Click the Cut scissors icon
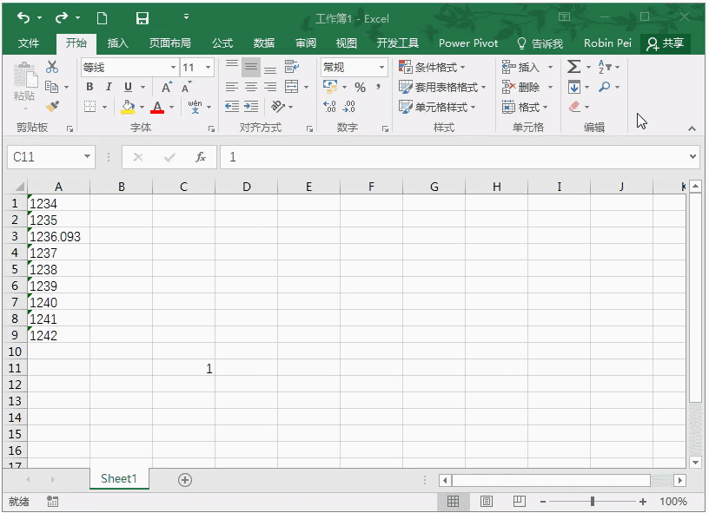Image resolution: width=709 pixels, height=513 pixels. [52, 67]
